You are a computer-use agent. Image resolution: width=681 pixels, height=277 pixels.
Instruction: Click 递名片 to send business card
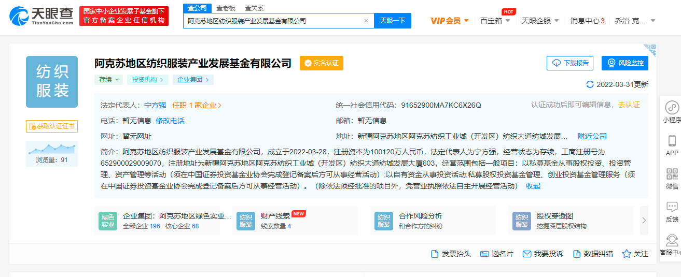(x=497, y=254)
